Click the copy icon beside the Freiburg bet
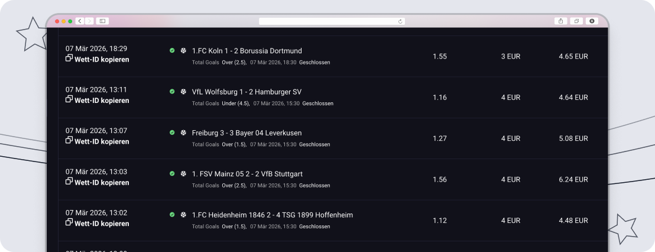 (69, 140)
